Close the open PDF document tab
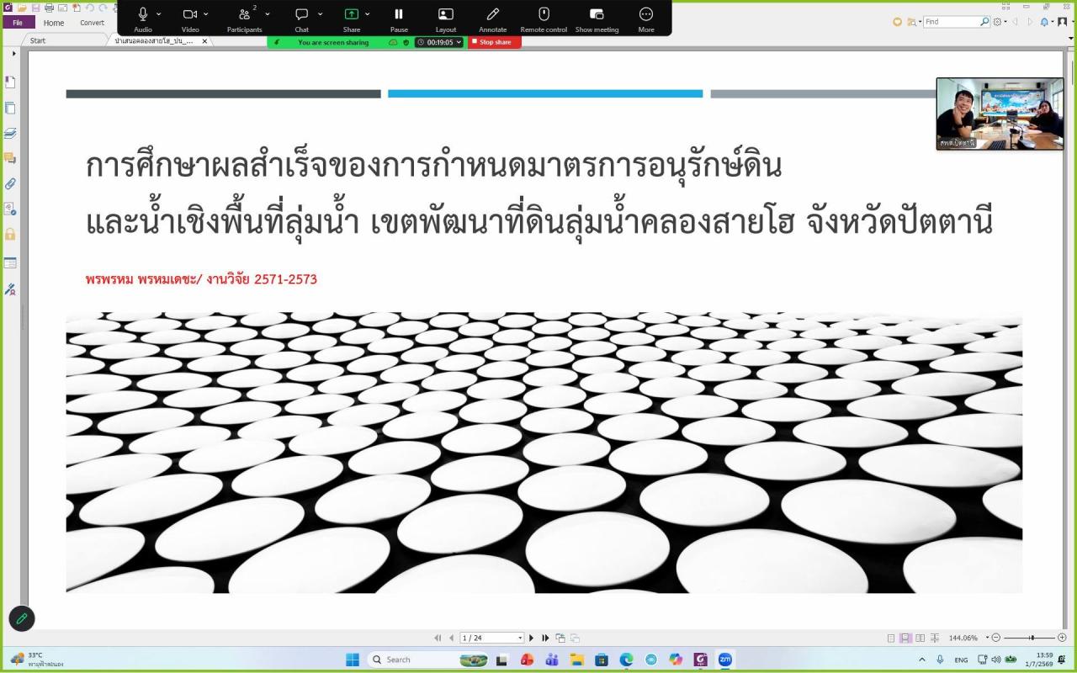Image resolution: width=1077 pixels, height=673 pixels. 204,40
